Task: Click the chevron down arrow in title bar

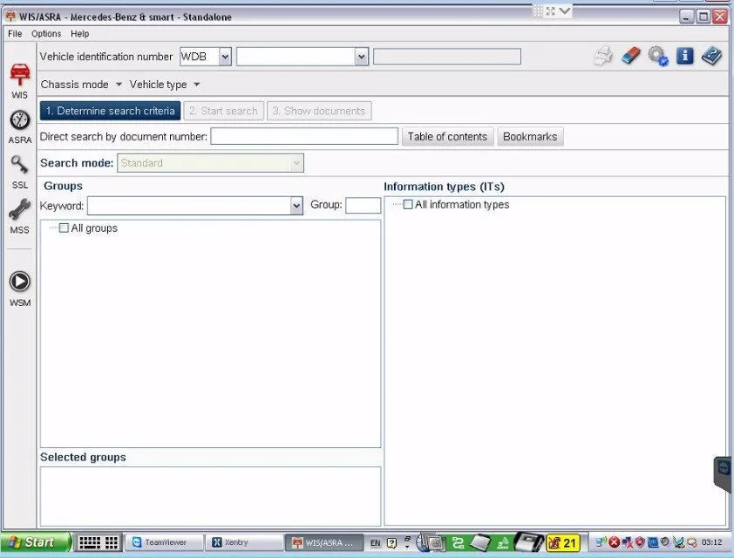Action: coord(565,10)
